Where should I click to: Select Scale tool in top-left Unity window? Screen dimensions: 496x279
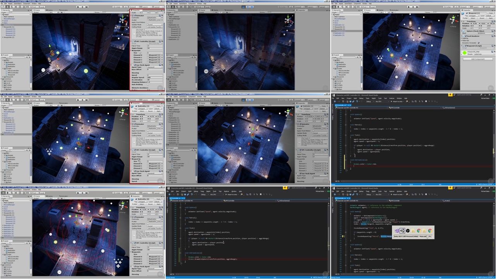pos(16,7)
